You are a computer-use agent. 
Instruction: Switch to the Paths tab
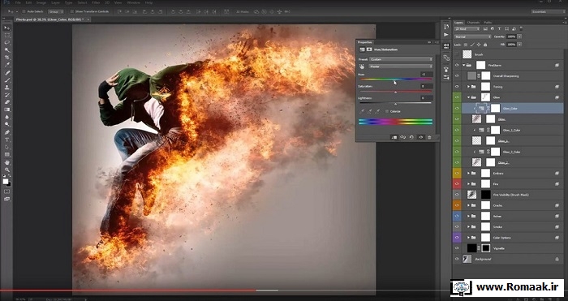pos(488,23)
